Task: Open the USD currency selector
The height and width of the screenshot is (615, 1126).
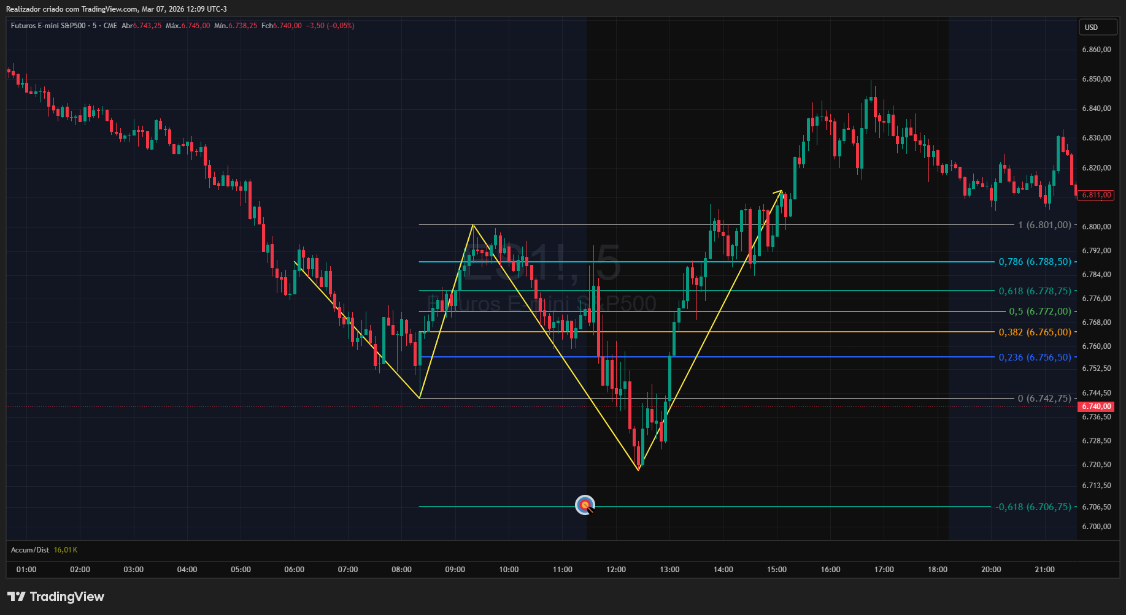Action: 1098,27
